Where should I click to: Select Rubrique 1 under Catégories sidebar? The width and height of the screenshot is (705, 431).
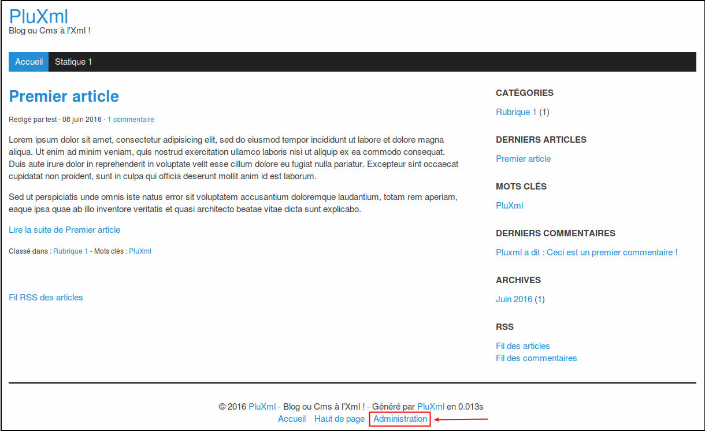[516, 112]
